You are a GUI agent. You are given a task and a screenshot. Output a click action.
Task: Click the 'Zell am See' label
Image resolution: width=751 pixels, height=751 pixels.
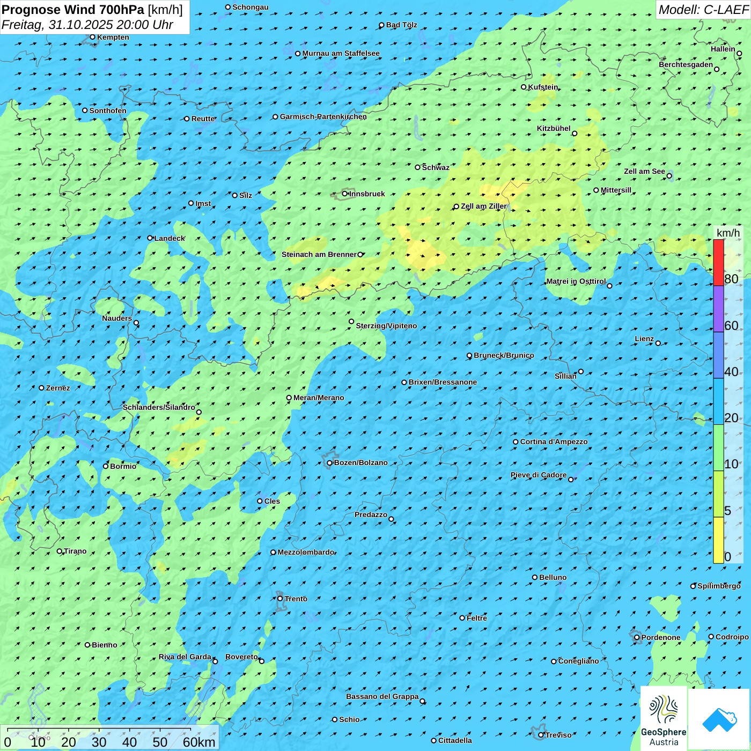644,172
